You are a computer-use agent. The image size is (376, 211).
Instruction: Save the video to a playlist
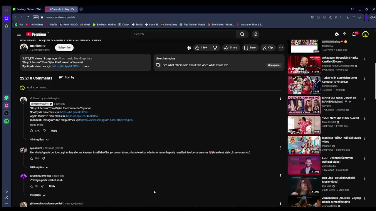[x=250, y=47]
